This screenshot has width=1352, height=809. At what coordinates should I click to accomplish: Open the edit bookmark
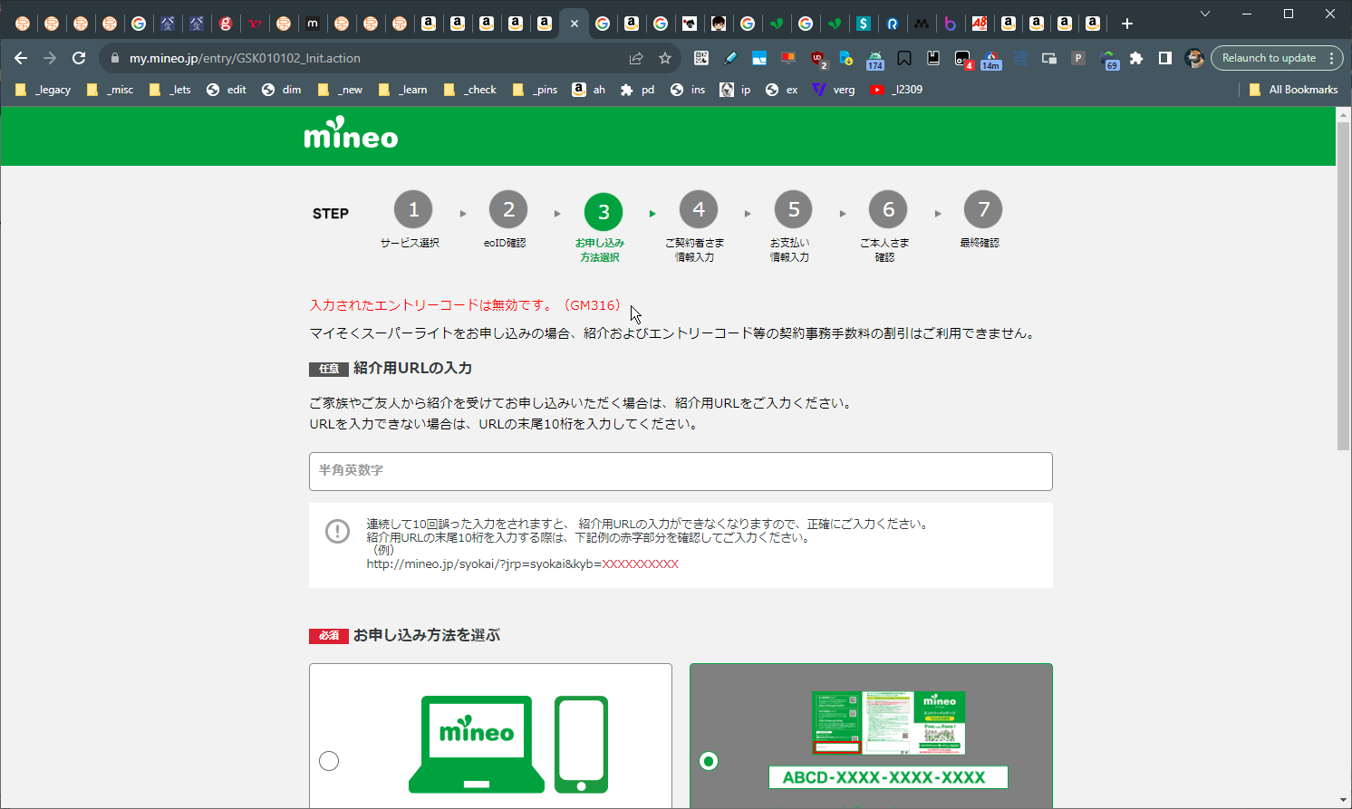[x=227, y=90]
